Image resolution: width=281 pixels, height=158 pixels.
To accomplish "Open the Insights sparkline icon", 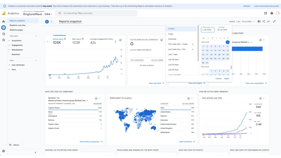I will click(268, 21).
